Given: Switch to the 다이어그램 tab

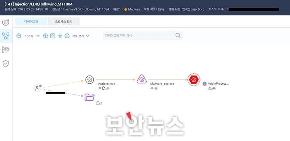Looking at the screenshot, I should (x=31, y=21).
